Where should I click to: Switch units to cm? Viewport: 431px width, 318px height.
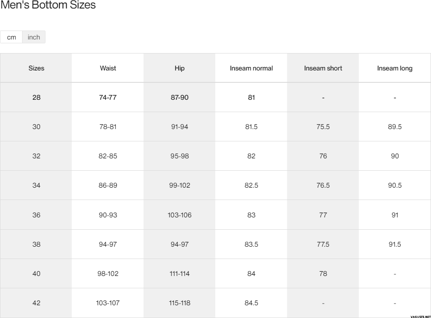click(11, 37)
